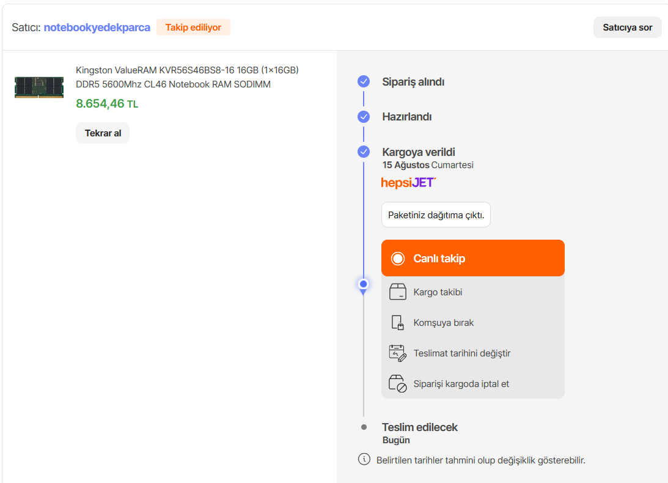This screenshot has width=668, height=483.
Task: Click the Canlı takip live indicator icon
Action: pos(397,259)
